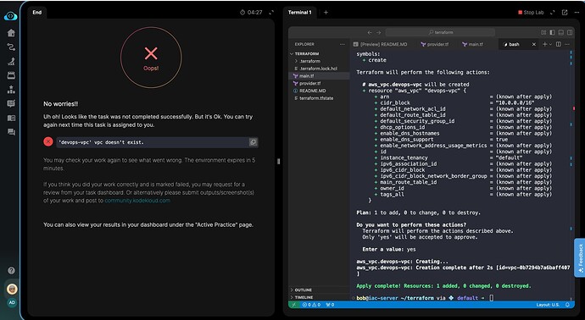Open the certificate checklist sidebar icon
Screen dimensions: 585x320
[11, 103]
